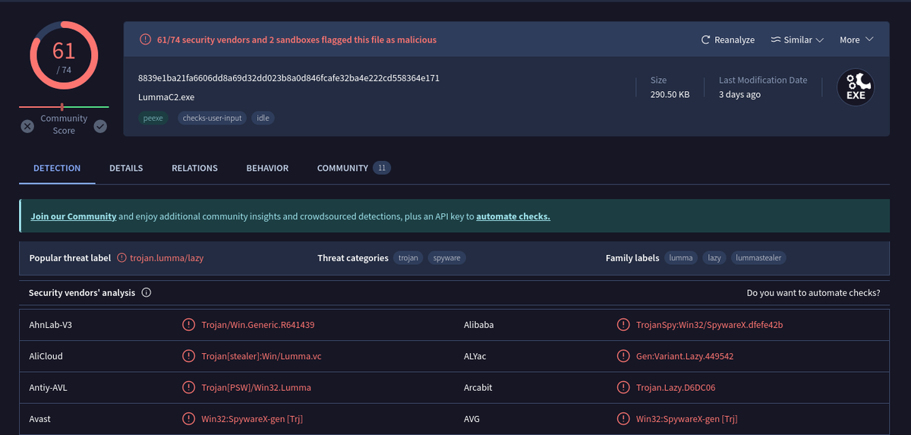This screenshot has height=435, width=911.
Task: Click the idle tag
Action: pyautogui.click(x=263, y=118)
